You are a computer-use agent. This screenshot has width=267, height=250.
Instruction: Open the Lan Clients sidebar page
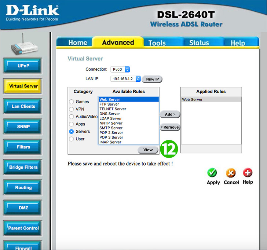(22, 106)
